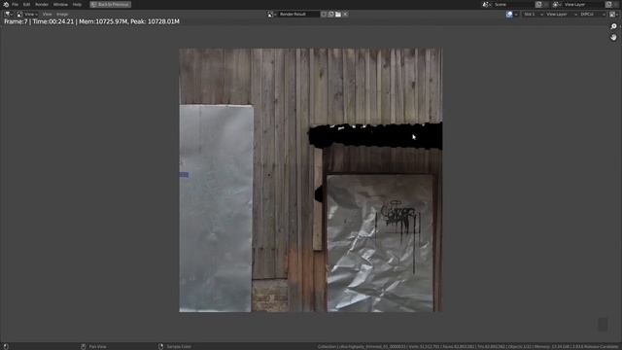Open the image editor View mode dropdown
Image resolution: width=622 pixels, height=350 pixels.
coord(31,15)
